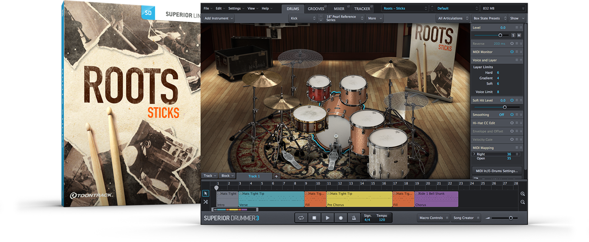Select the Pre Chorus block in the timeline

click(x=359, y=199)
